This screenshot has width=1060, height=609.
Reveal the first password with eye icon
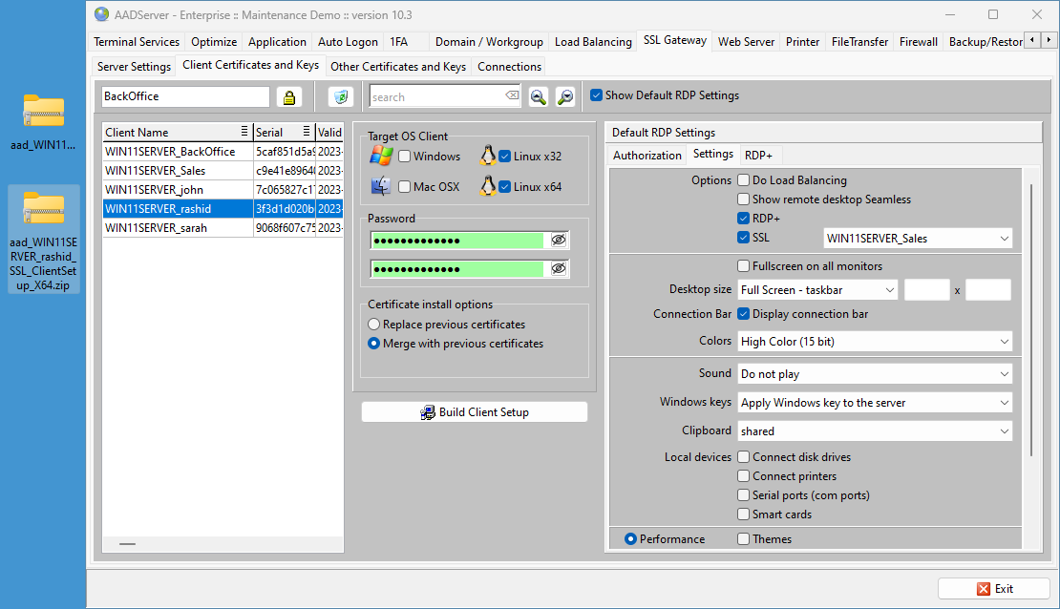tap(559, 240)
